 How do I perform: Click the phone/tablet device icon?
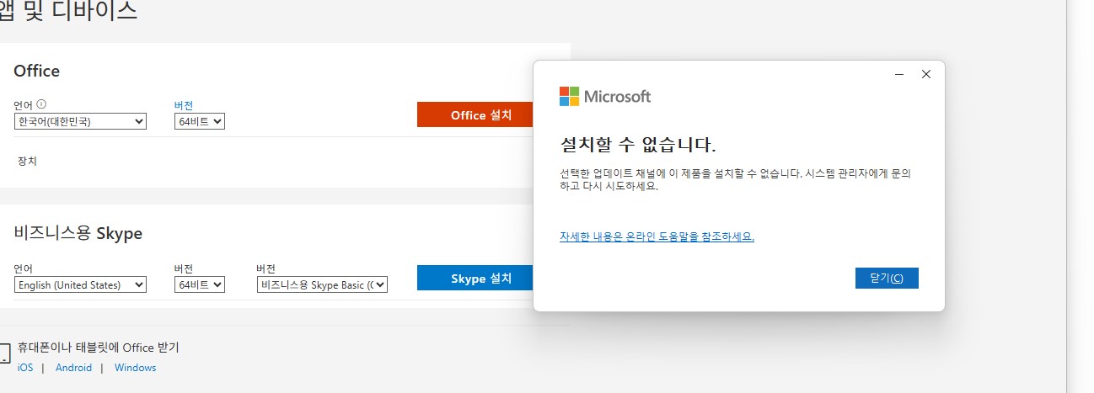pyautogui.click(x=5, y=354)
